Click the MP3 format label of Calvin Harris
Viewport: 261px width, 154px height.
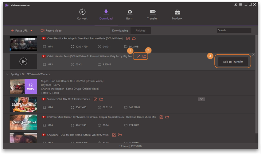50,64
